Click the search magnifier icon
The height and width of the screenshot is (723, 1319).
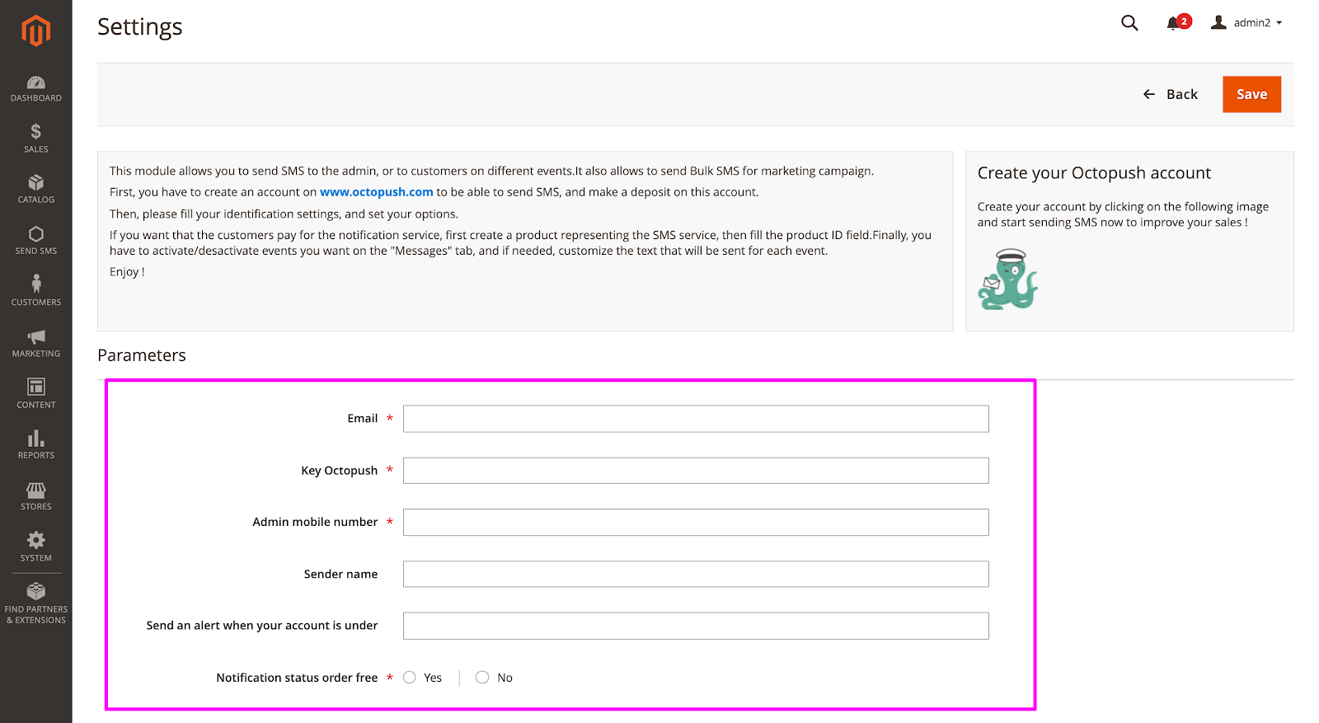click(x=1129, y=23)
